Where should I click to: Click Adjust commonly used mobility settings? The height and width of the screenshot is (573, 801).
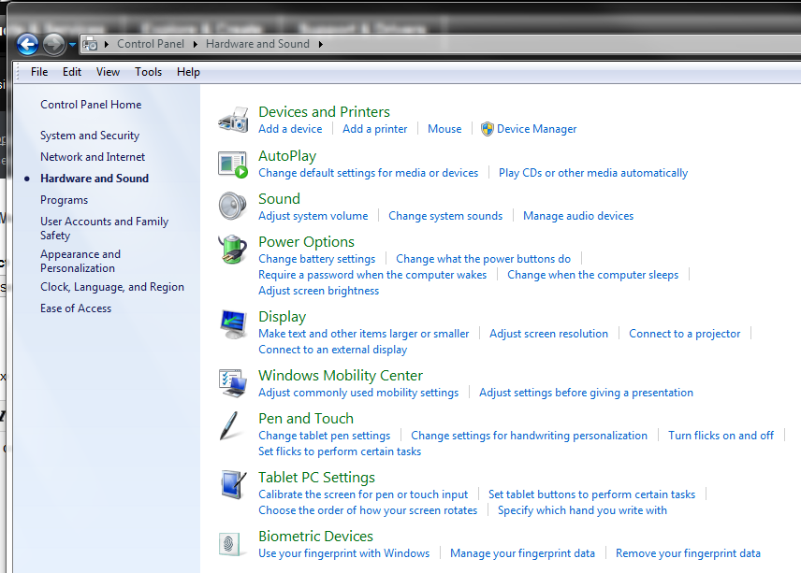pyautogui.click(x=358, y=393)
